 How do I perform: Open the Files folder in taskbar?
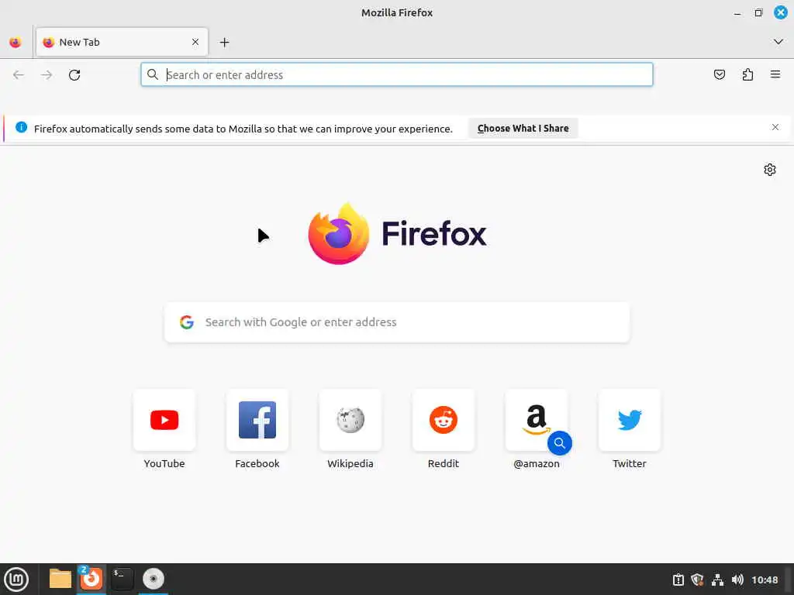[x=60, y=579]
